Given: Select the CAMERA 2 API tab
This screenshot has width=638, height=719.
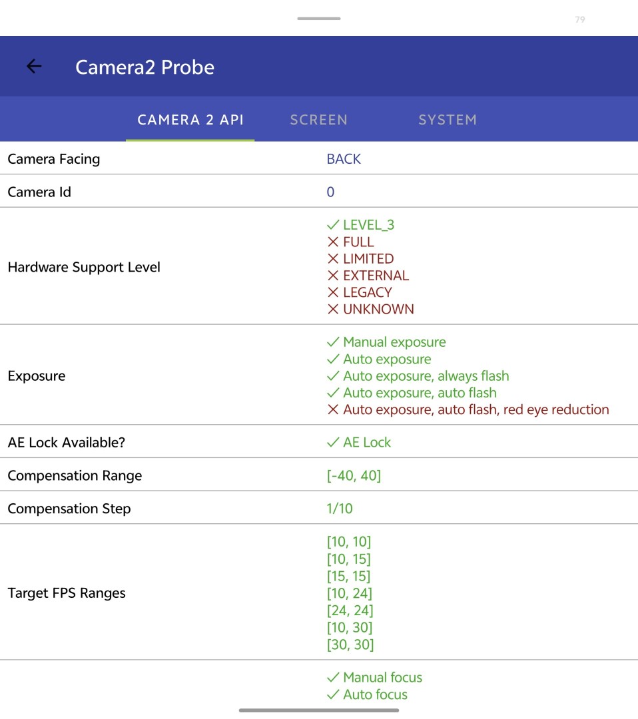Looking at the screenshot, I should (190, 120).
